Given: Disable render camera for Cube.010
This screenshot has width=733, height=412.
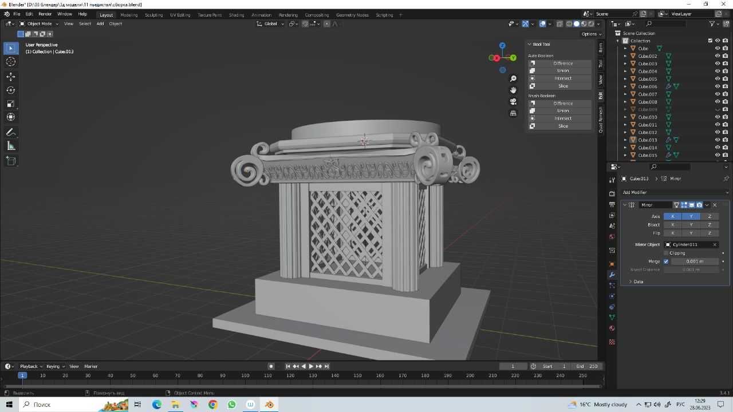Looking at the screenshot, I should tap(725, 117).
